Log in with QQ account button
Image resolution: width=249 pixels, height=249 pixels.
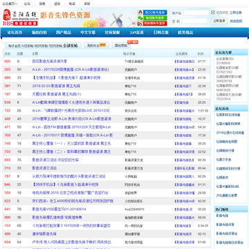155,12
